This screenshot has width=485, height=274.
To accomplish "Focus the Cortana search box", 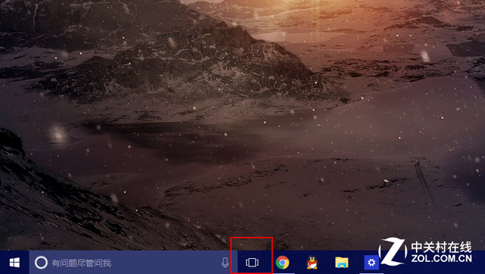I will [x=133, y=263].
